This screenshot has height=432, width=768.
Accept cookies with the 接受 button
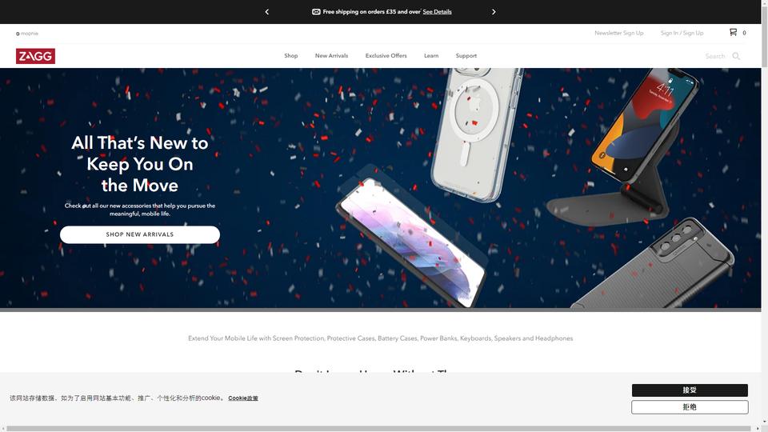[x=690, y=390]
